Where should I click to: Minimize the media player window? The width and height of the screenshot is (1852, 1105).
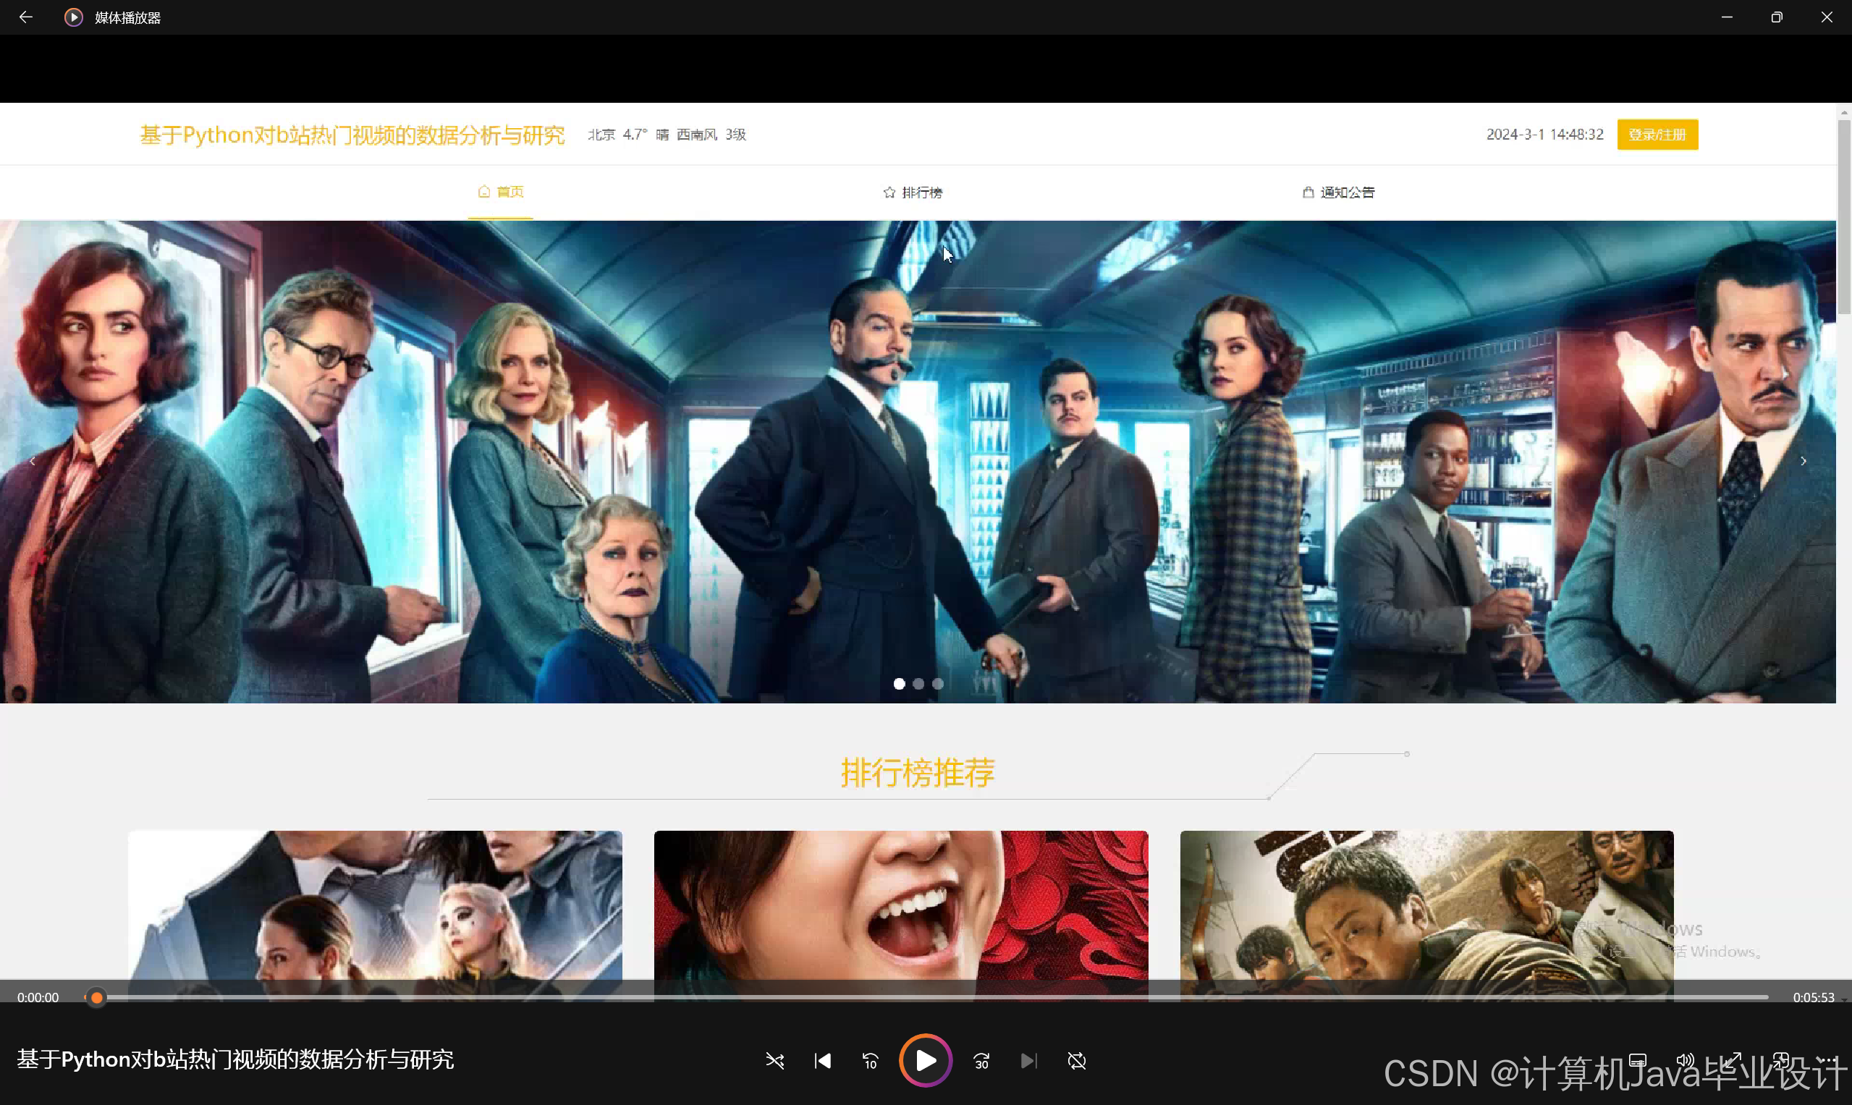click(1727, 17)
